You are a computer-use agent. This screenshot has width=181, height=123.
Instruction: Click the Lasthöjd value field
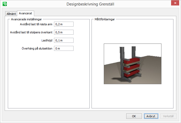click(64, 40)
